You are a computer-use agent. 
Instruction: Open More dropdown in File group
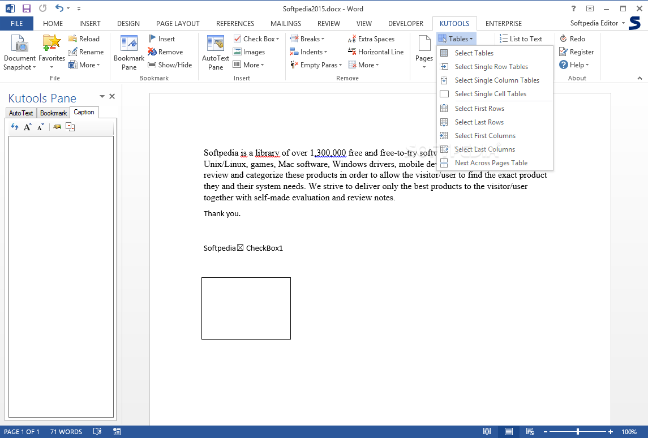pos(84,65)
